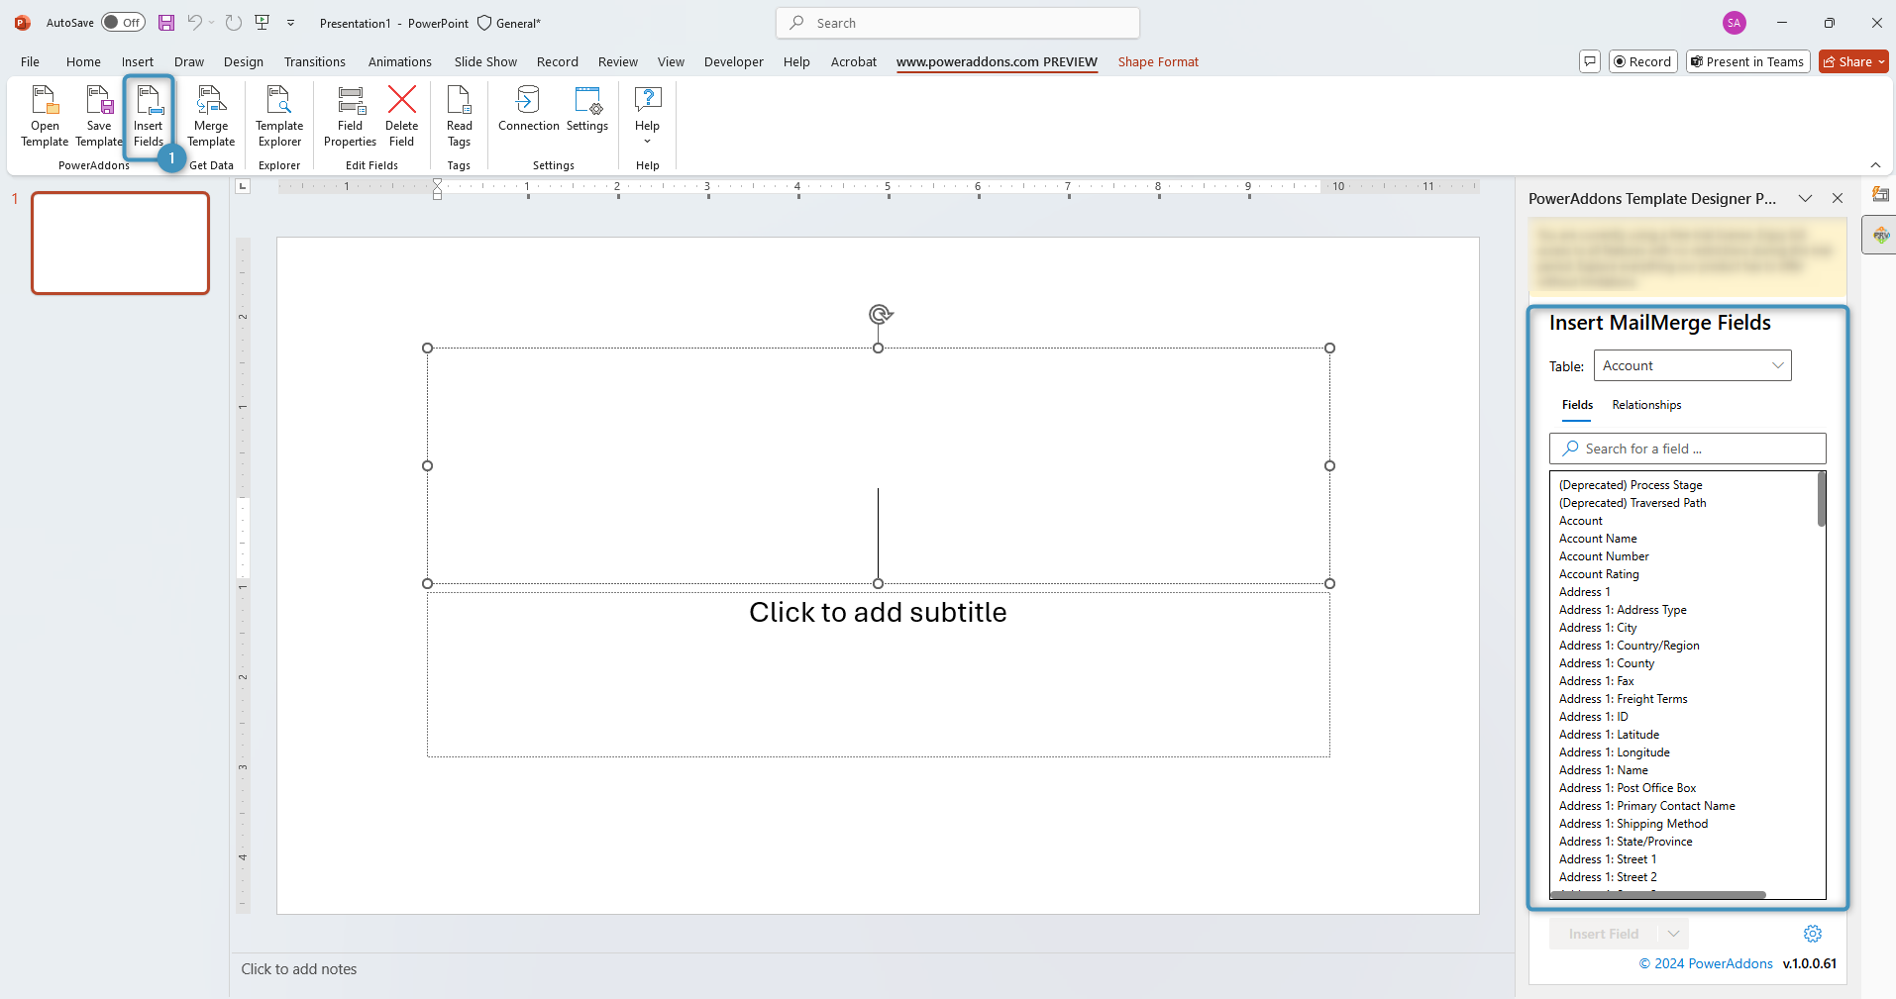Open the Share dropdown
This screenshot has height=999, width=1896.
click(1853, 61)
